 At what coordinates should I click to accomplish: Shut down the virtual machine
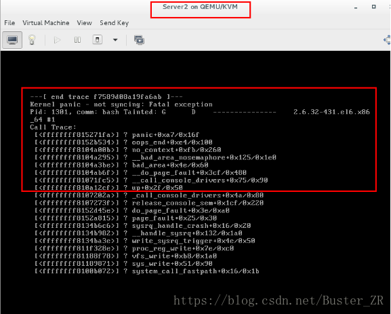pos(98,40)
